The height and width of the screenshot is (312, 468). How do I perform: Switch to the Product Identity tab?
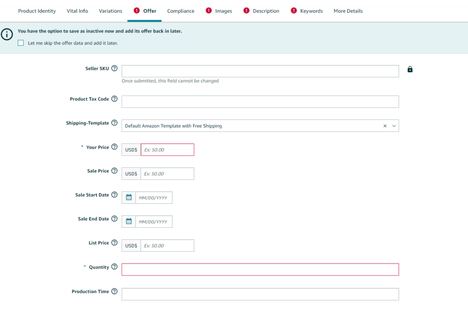[x=37, y=11]
